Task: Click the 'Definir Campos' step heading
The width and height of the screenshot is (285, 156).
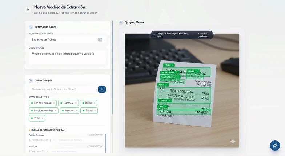Action: (43, 80)
